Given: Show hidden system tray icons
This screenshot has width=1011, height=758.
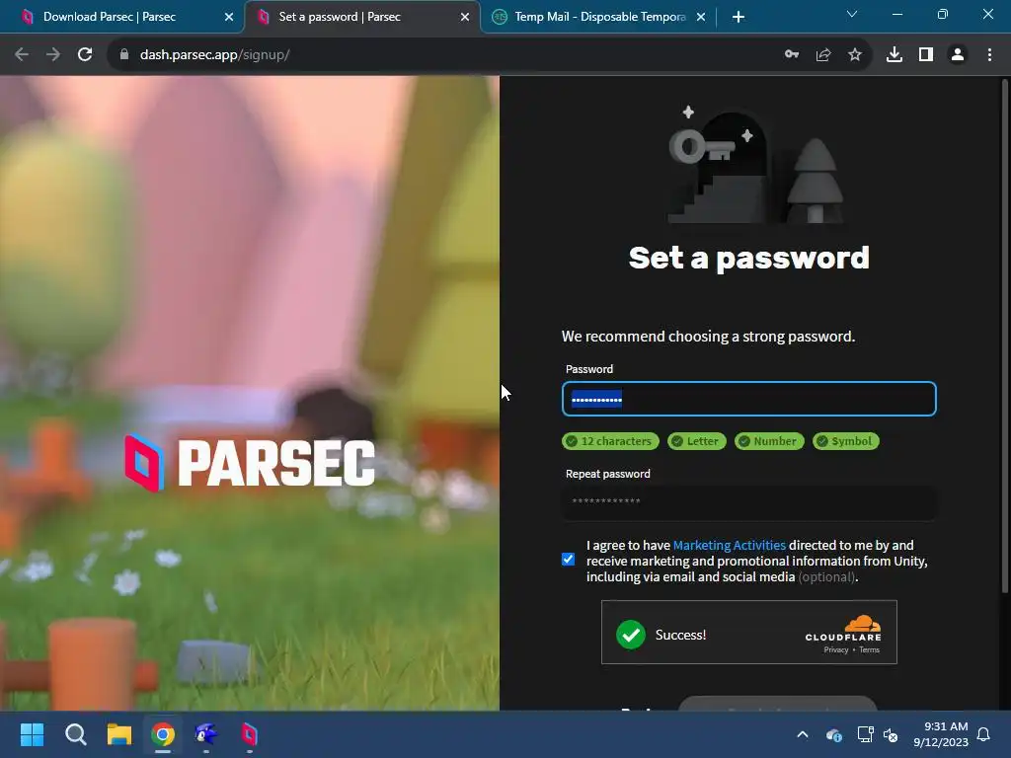Looking at the screenshot, I should coord(803,734).
